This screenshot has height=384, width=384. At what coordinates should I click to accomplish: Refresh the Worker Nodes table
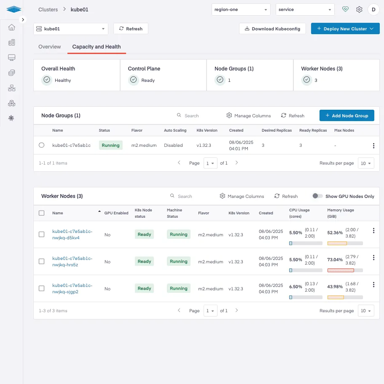tap(286, 196)
